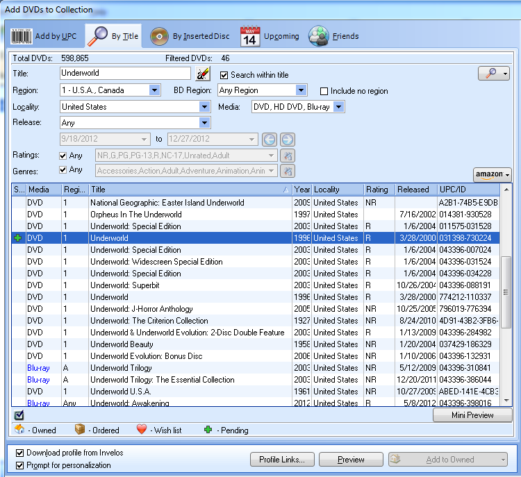Click the results list scrollbar thumb

(506, 292)
